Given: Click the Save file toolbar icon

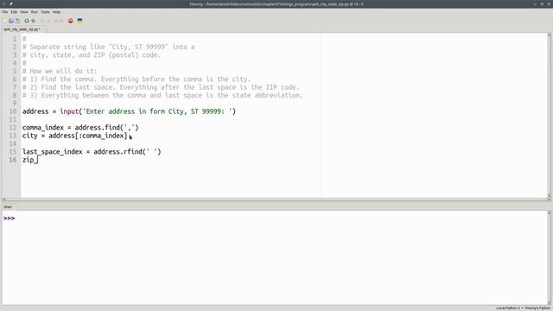Looking at the screenshot, I should [17, 21].
